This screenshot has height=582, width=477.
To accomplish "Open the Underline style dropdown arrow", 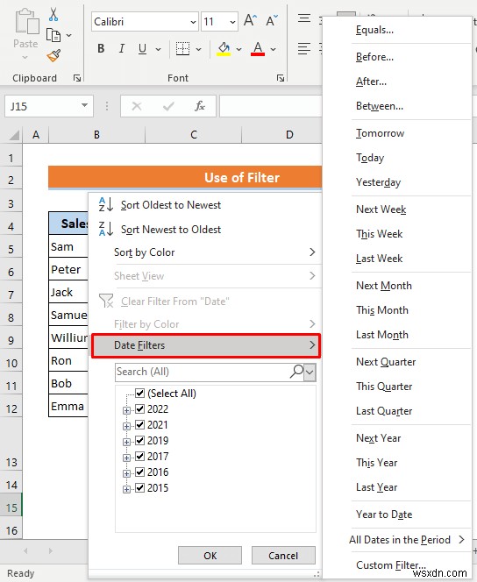I will point(158,49).
